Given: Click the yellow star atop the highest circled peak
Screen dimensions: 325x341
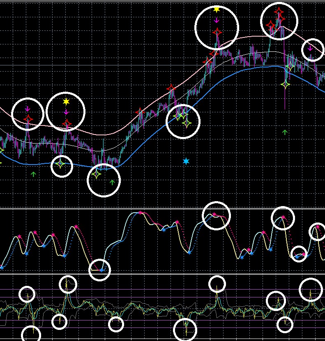Looking at the screenshot, I should click(x=217, y=9).
